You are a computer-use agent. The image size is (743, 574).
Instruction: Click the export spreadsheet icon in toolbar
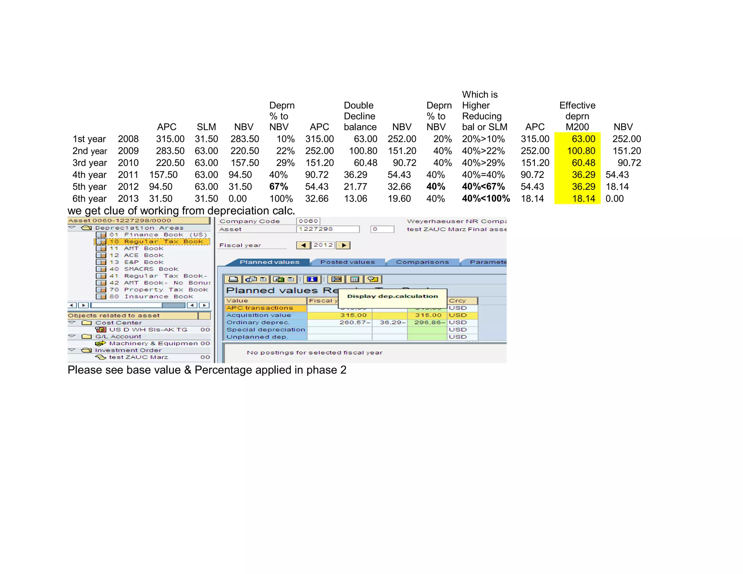point(278,279)
